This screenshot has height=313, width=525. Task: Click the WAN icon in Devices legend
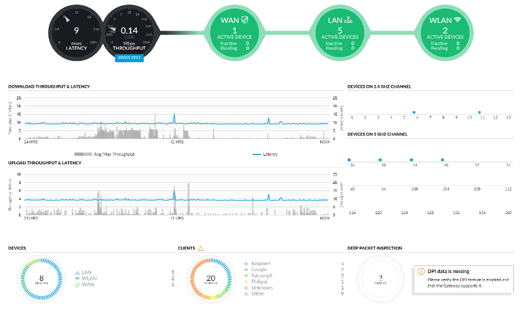(x=77, y=284)
